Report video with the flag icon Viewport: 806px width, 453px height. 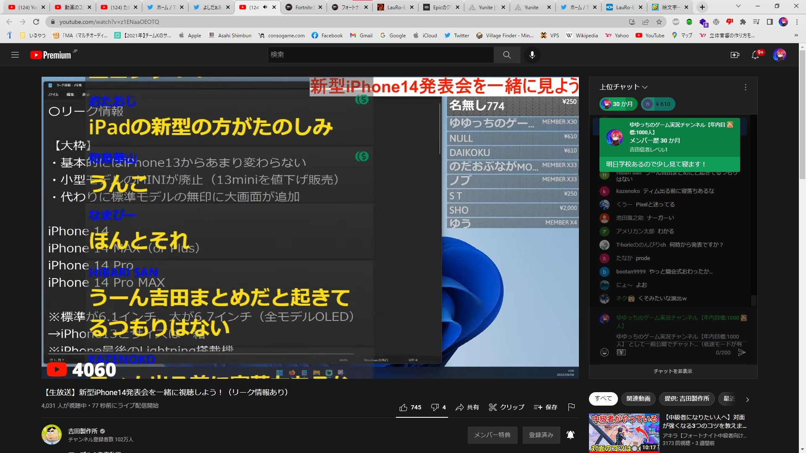tap(571, 407)
